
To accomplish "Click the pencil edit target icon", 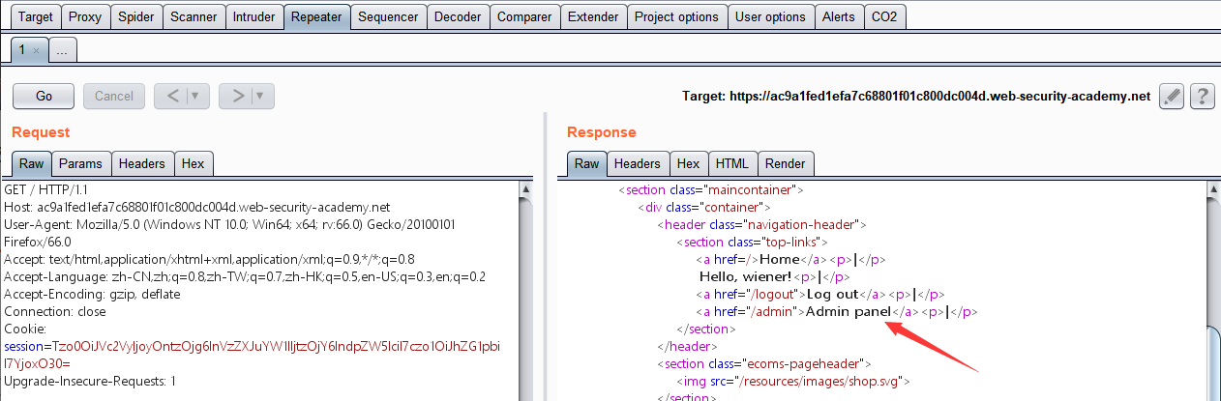I will pos(1171,96).
